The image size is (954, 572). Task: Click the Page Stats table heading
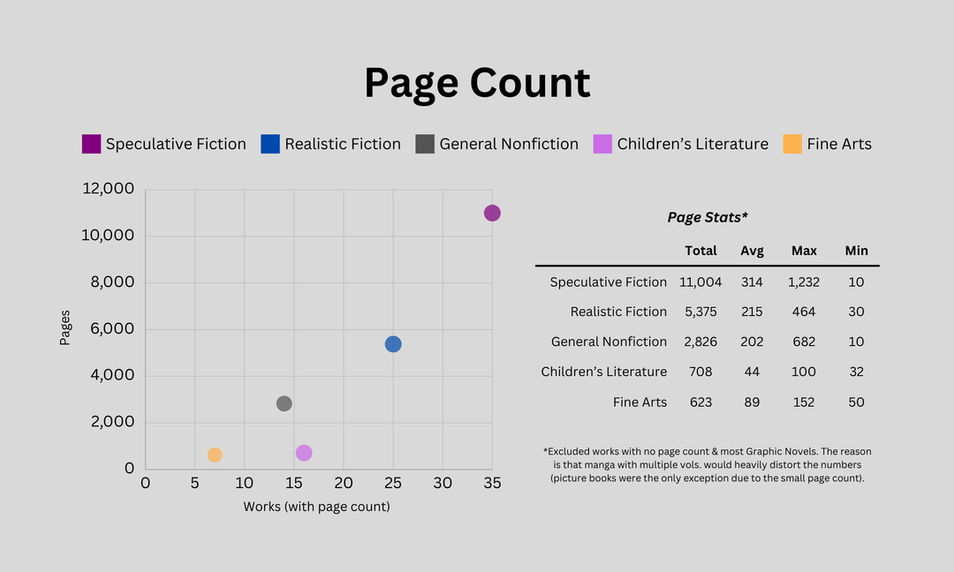[x=708, y=217]
